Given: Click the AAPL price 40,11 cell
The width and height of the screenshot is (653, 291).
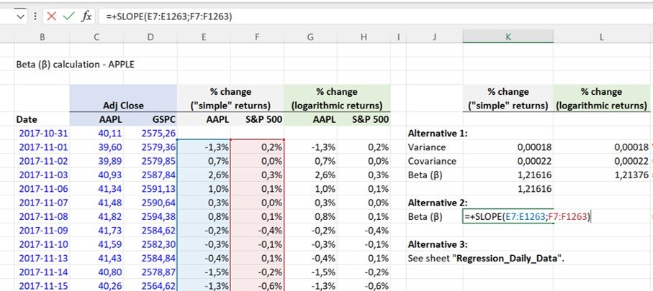Looking at the screenshot, I should click(107, 133).
